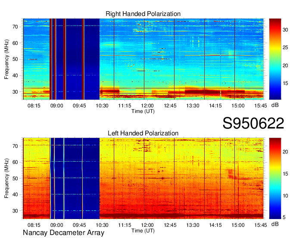This screenshot has width=293, height=238.
Task: Click the Left Handed plot's colorbar scale
Action: click(x=275, y=178)
